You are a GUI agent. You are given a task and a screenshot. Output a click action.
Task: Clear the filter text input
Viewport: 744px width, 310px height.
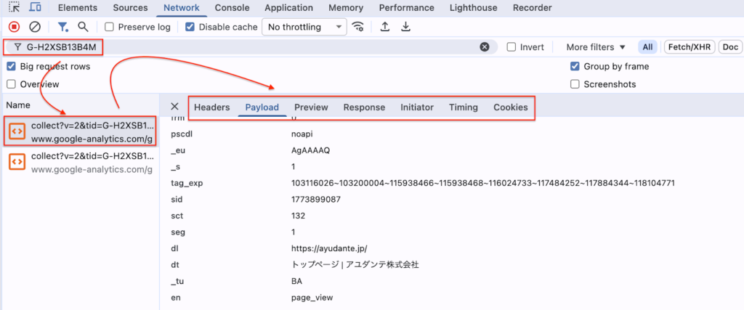485,47
